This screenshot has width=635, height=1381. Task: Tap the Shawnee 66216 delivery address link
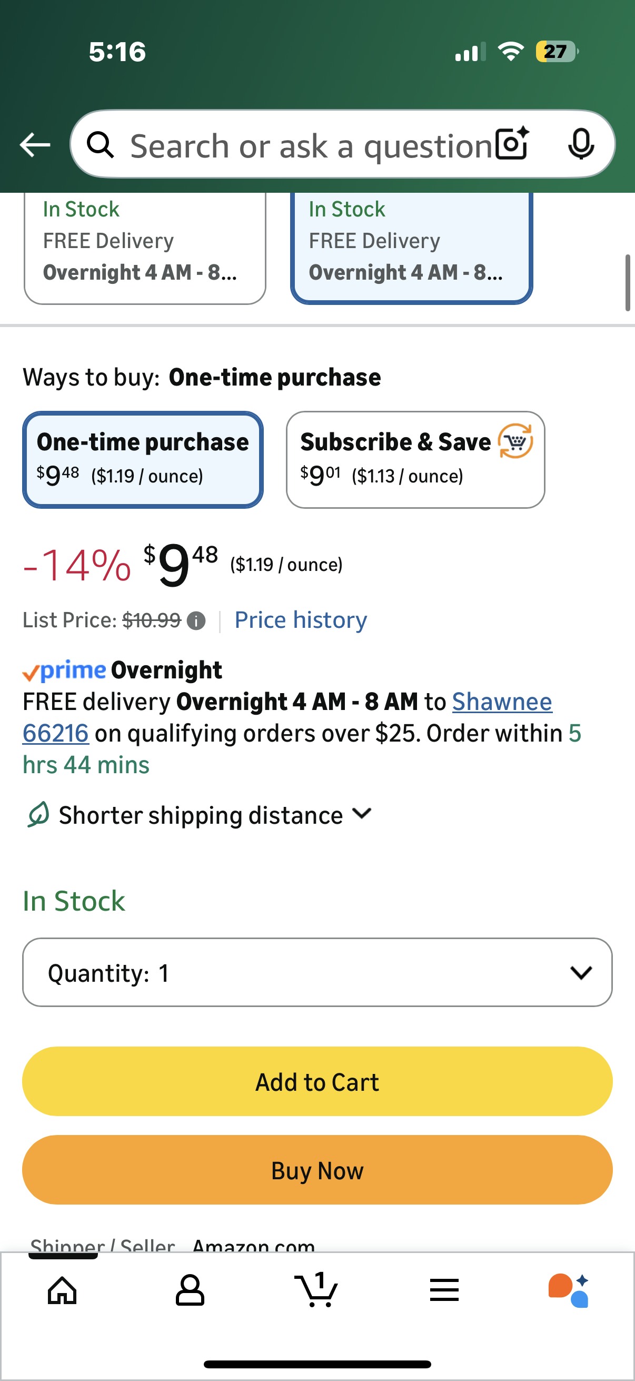coord(502,702)
